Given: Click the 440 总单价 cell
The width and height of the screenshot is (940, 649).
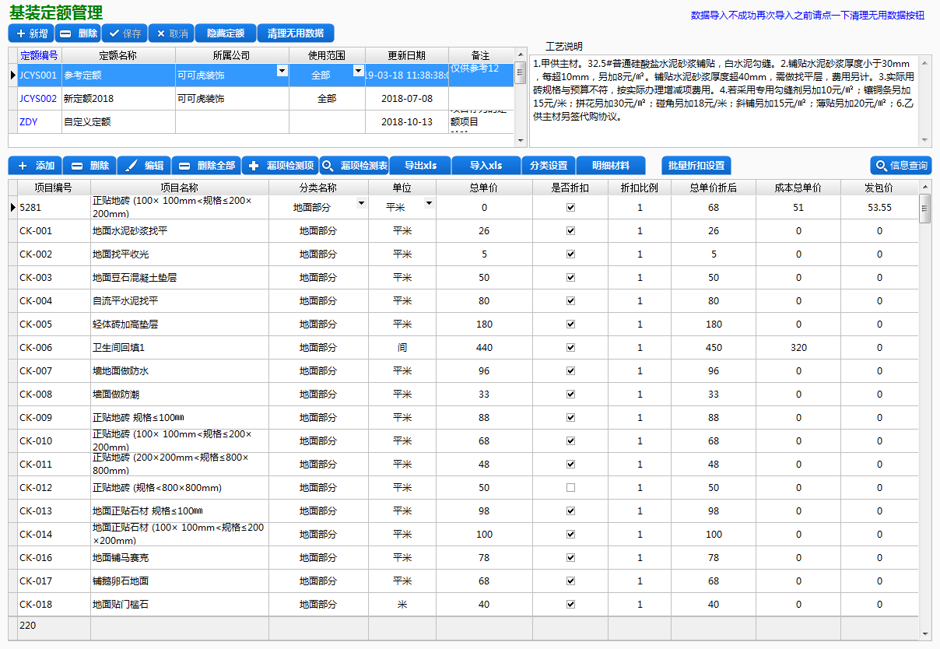Looking at the screenshot, I should click(x=484, y=348).
